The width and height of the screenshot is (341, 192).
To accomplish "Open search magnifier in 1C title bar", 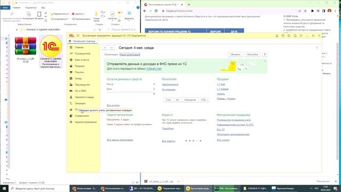I will tap(295, 36).
